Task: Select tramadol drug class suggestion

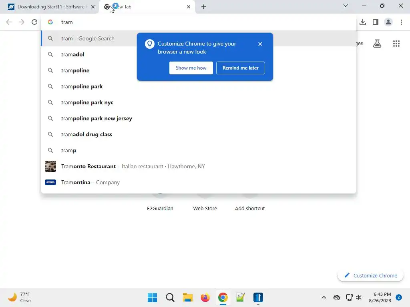Action: pos(199,134)
